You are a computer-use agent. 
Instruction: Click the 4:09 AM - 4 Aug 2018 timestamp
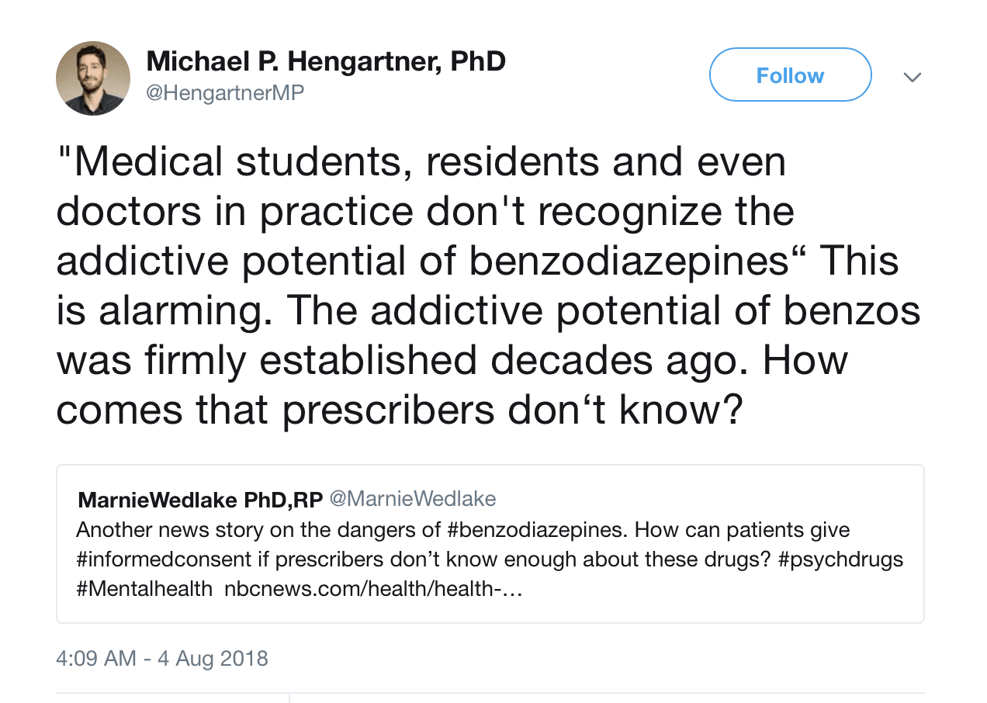pos(162,659)
